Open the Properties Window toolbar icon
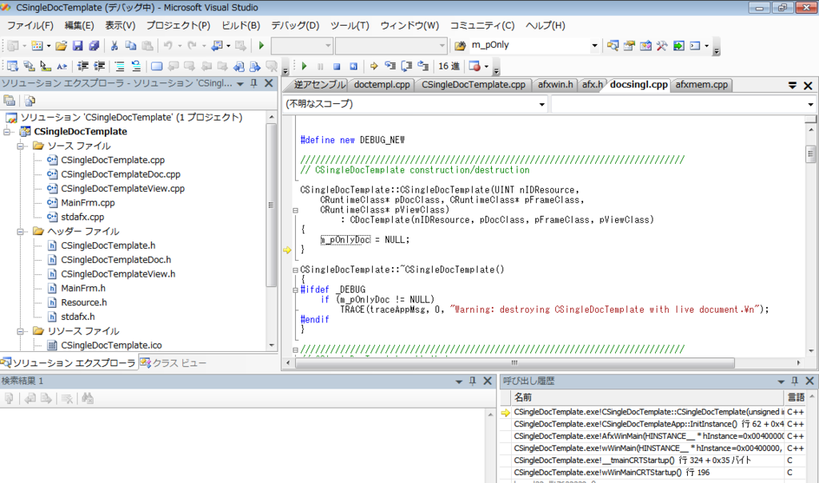Screen dimensions: 819x483 coord(629,46)
